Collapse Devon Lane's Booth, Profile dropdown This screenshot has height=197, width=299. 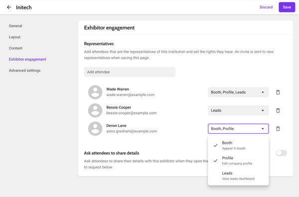pos(238,129)
